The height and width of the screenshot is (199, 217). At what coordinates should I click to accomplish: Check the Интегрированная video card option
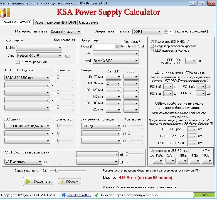coord(18,62)
